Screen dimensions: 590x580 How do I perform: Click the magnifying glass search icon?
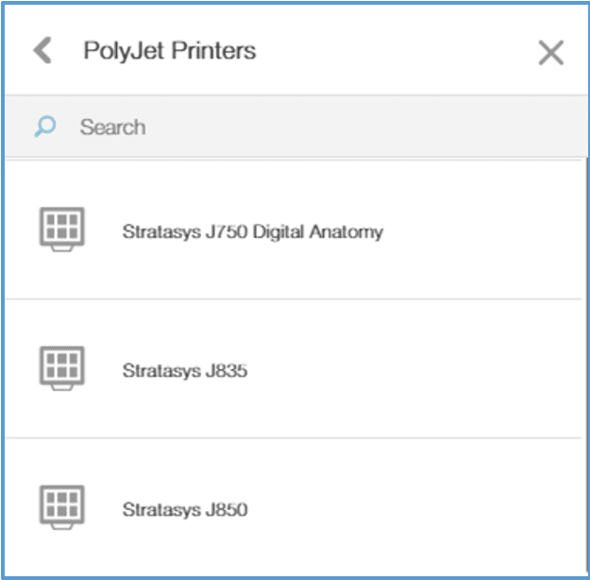45,127
